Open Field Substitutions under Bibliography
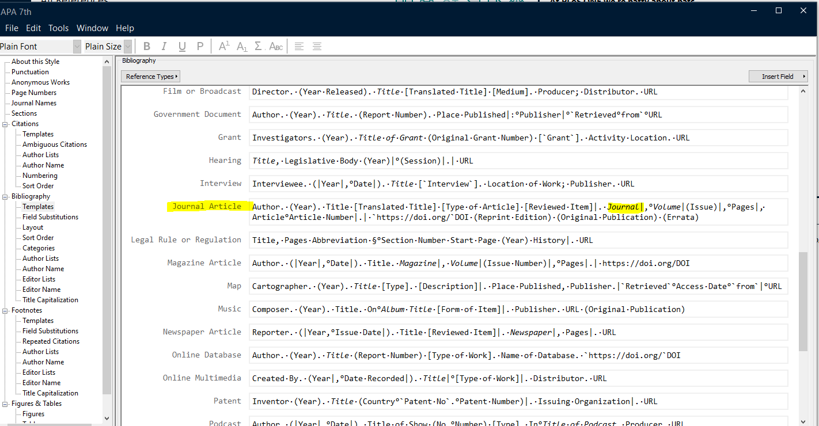The height and width of the screenshot is (426, 819). 50,217
